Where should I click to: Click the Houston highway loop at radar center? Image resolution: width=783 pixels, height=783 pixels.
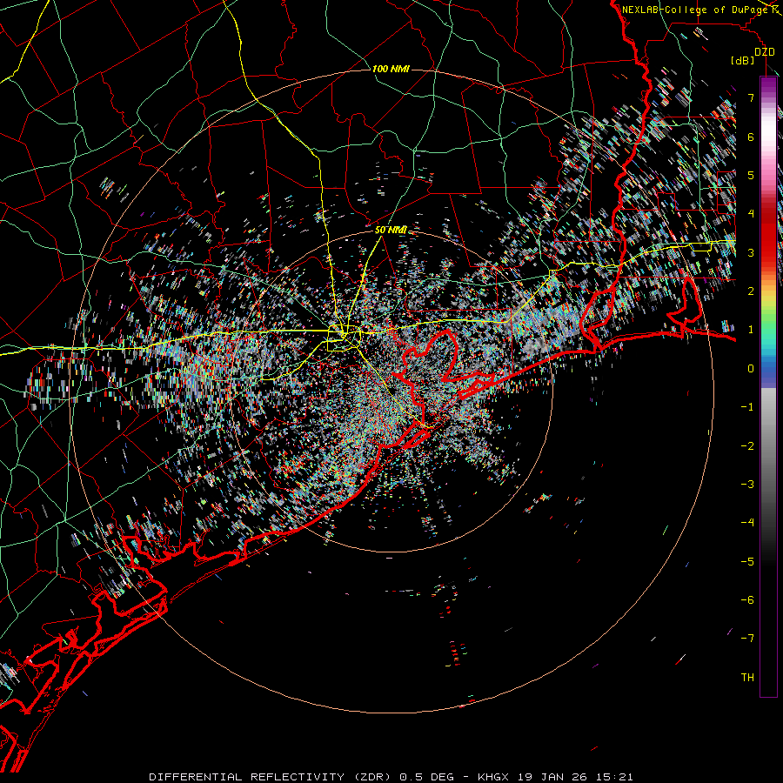coord(344,338)
